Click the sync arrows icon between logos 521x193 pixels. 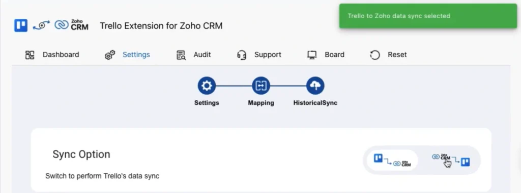(x=41, y=26)
